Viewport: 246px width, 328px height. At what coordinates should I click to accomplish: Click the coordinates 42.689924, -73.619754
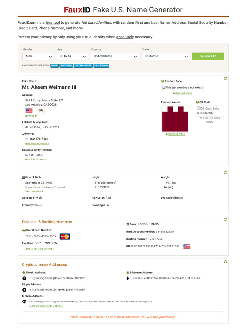(42, 127)
